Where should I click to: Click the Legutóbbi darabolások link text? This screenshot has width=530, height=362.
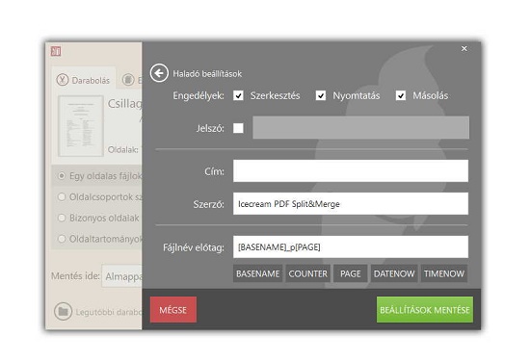coord(109,312)
